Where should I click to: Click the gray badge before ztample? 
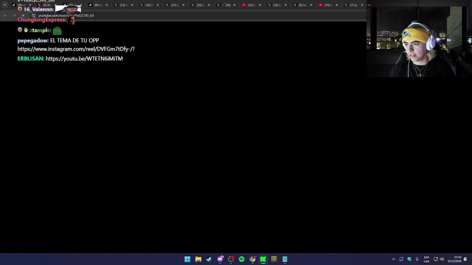(x=20, y=30)
